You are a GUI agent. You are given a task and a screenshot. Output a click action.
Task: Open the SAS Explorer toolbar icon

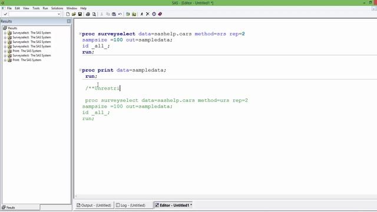pos(134,14)
